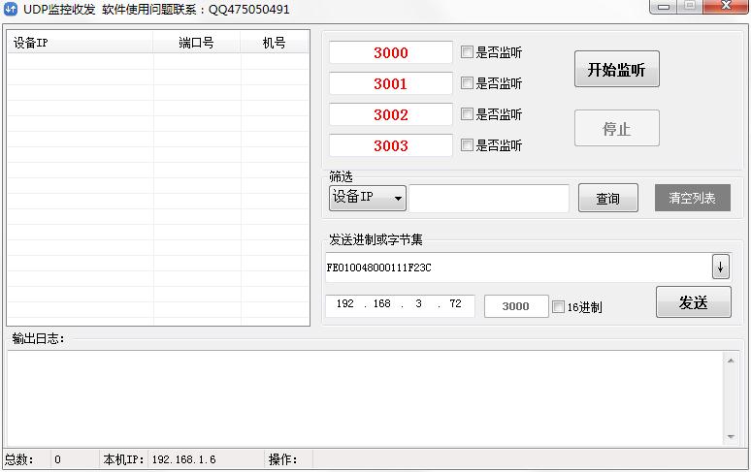Click the 清空列表 clear list button
This screenshot has width=751, height=472.
[692, 198]
